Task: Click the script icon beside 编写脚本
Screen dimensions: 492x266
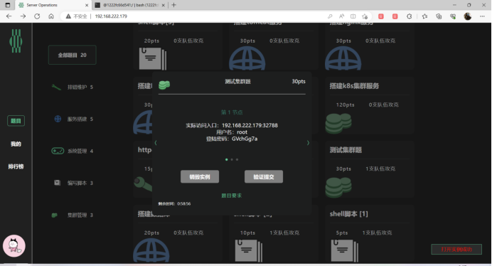Action: point(57,183)
